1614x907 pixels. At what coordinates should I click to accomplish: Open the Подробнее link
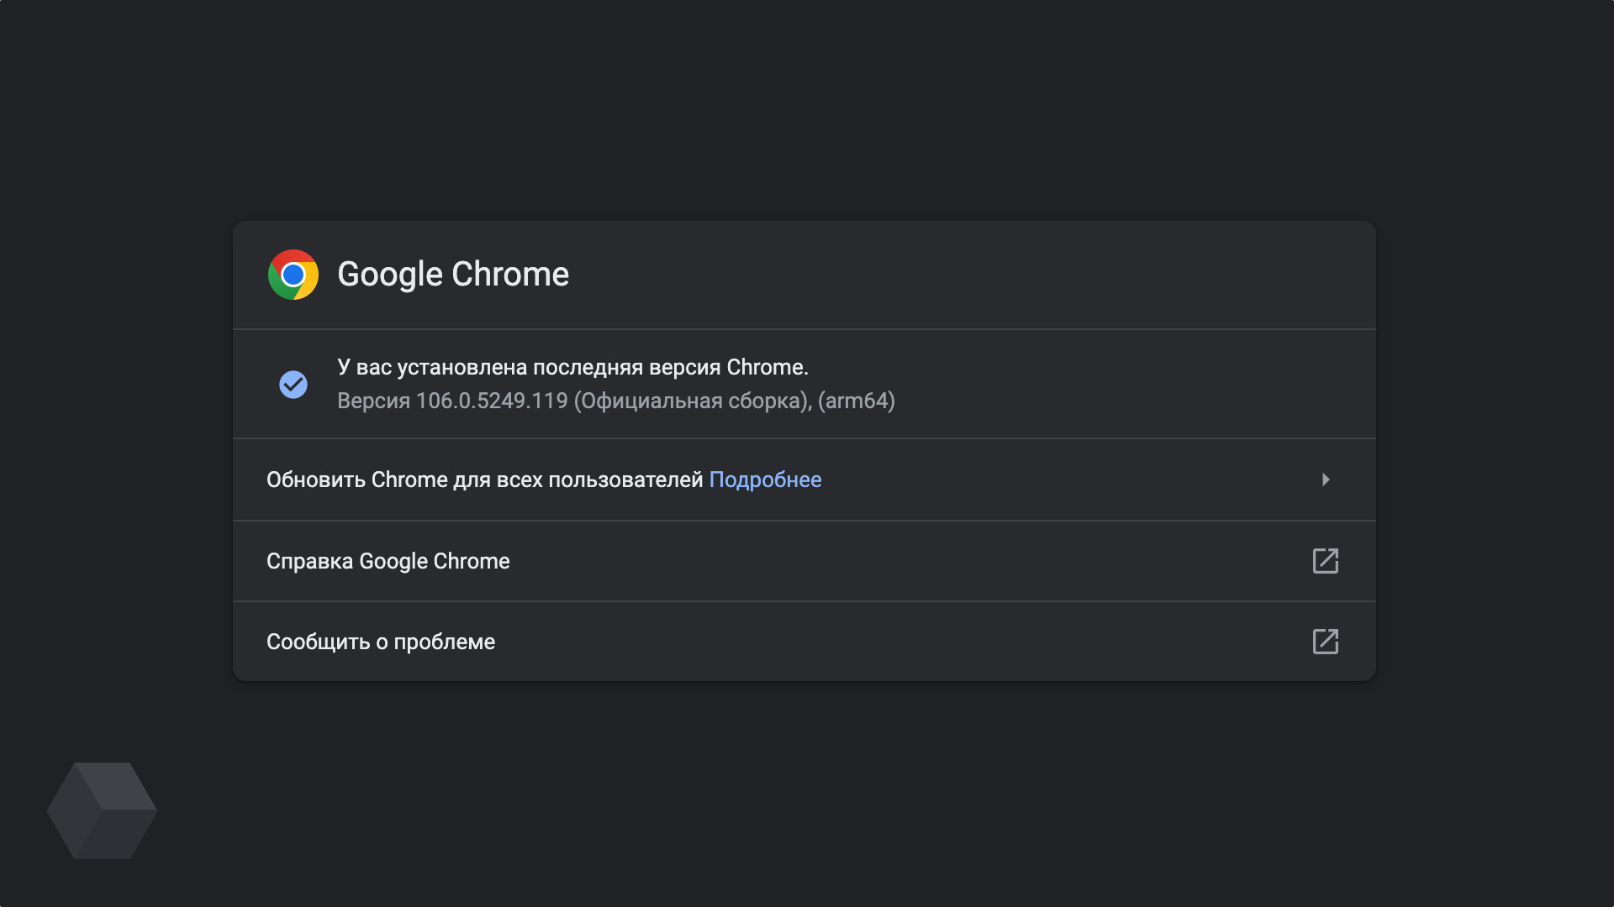click(x=765, y=480)
